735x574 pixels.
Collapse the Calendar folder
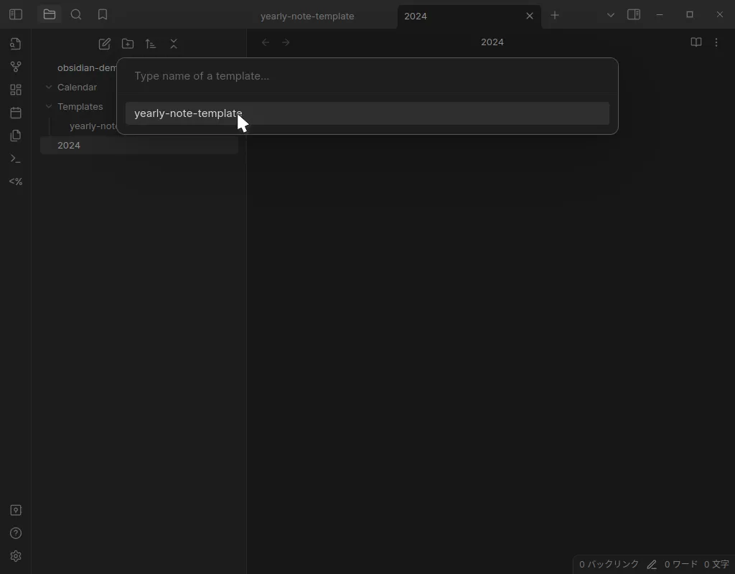[x=49, y=88]
